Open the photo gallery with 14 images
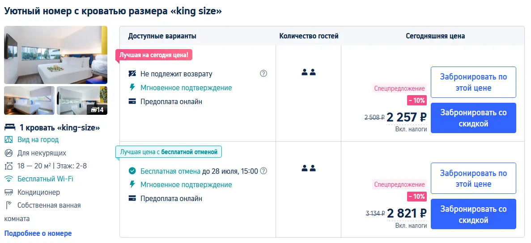 [x=82, y=101]
